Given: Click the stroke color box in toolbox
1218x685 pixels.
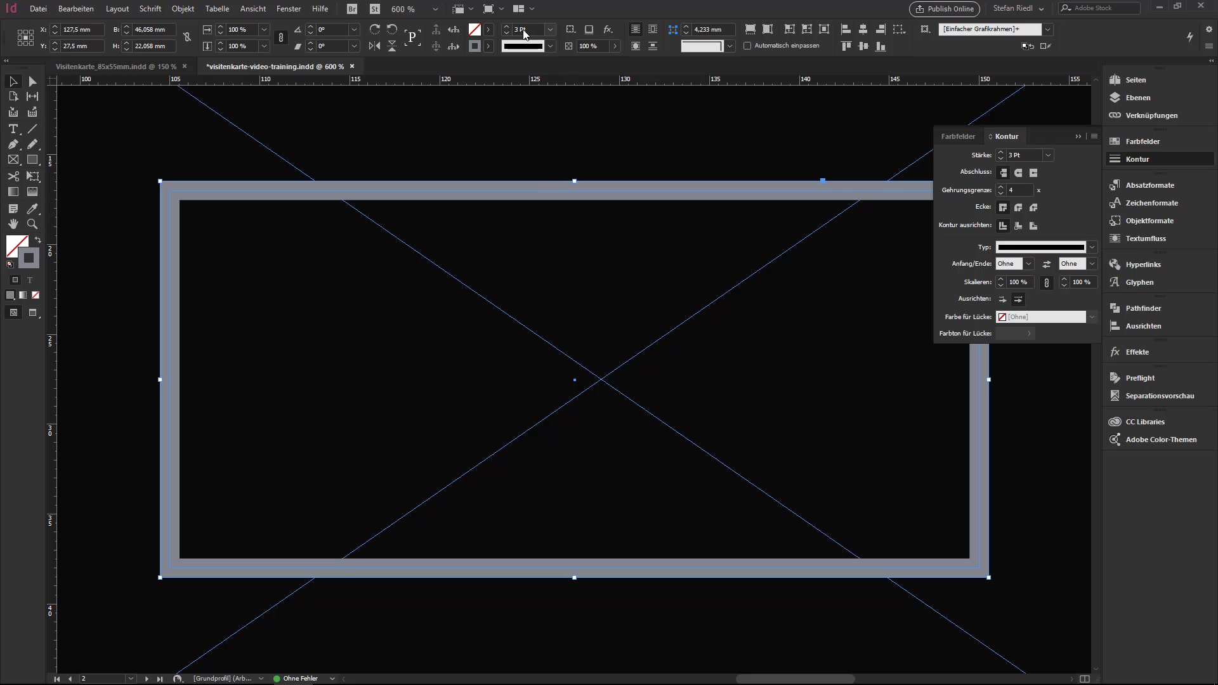Looking at the screenshot, I should click(x=29, y=258).
